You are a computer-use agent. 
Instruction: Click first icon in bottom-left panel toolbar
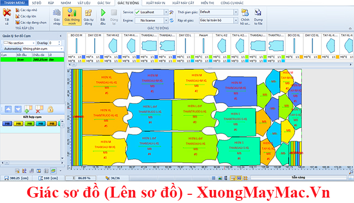tap(17, 171)
